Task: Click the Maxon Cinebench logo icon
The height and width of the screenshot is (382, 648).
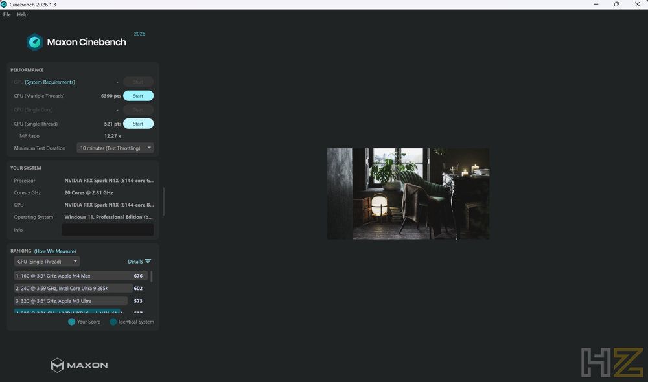Action: [x=35, y=42]
